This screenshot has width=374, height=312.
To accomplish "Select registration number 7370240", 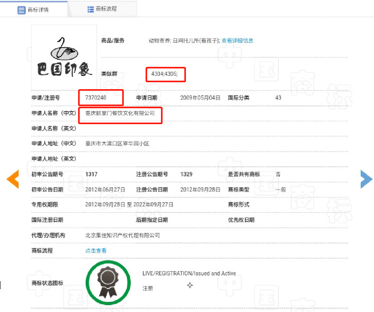I will pyautogui.click(x=96, y=98).
